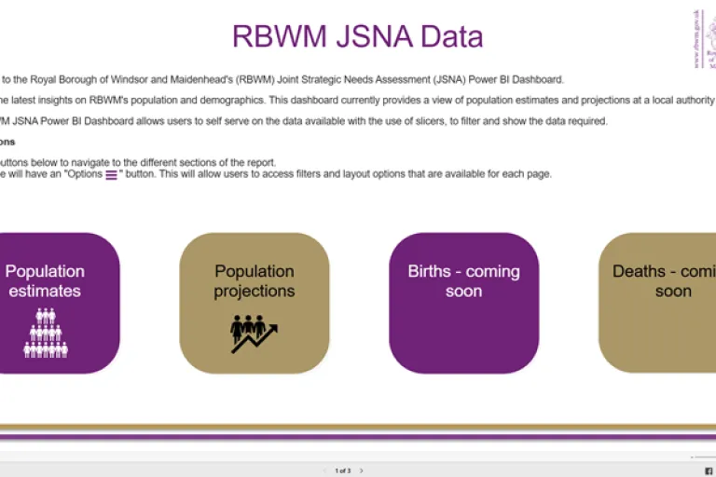Click the Facebook share icon
716x477 pixels.
709,471
